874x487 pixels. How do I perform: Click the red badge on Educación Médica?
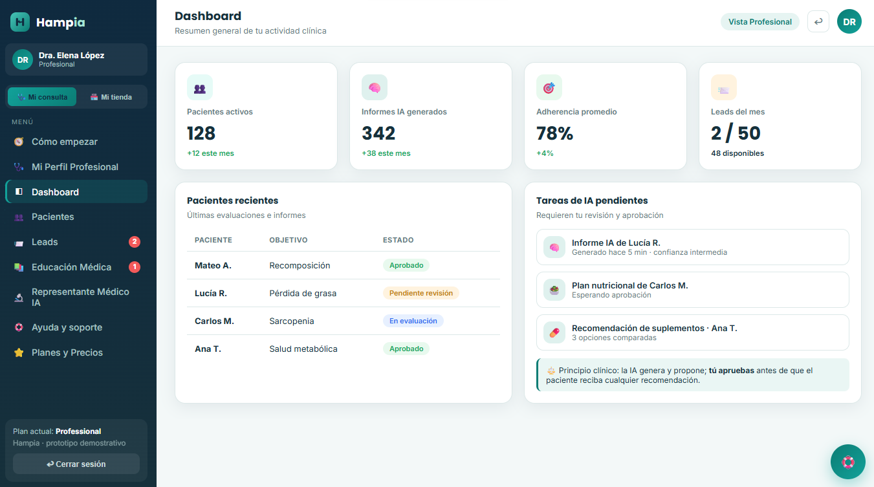click(135, 267)
